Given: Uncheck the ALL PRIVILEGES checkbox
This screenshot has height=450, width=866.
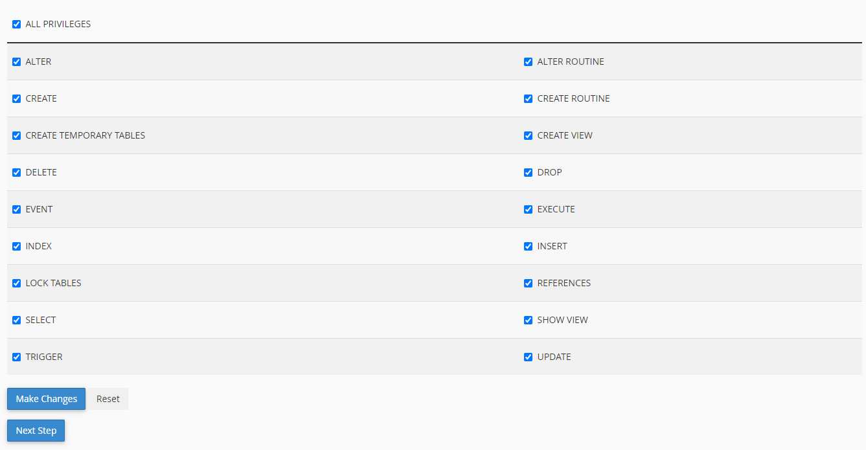Looking at the screenshot, I should (x=17, y=25).
